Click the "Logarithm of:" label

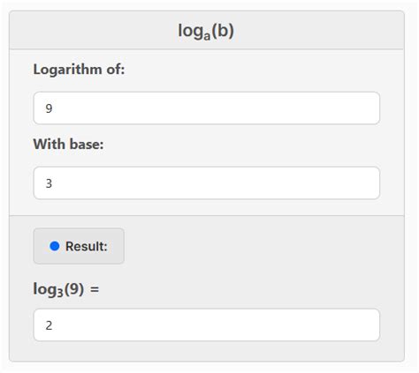pyautogui.click(x=79, y=70)
